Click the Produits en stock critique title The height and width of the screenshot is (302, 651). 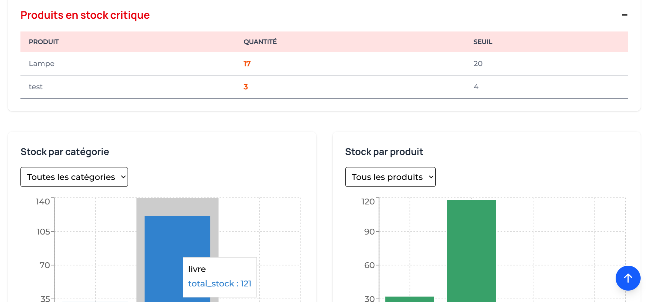(x=85, y=15)
